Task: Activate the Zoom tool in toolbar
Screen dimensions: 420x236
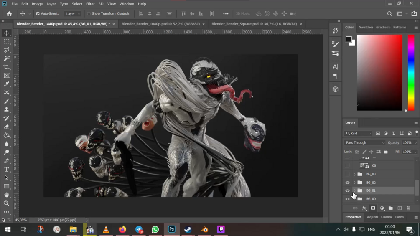Action: pos(7,203)
